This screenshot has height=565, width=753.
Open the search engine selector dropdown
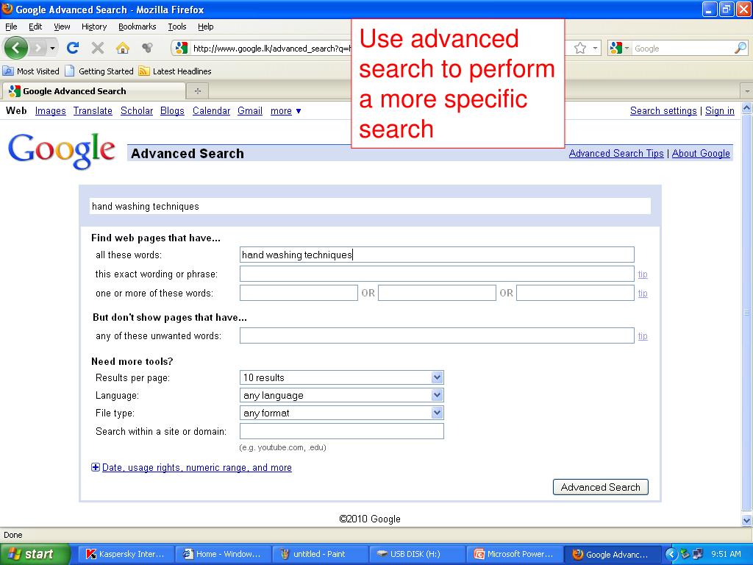coord(619,48)
